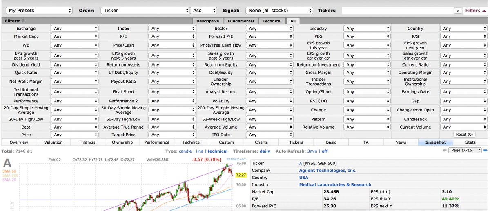Click the Forward P/E value 25.30
This screenshot has width=490, height=211.
(x=329, y=206)
